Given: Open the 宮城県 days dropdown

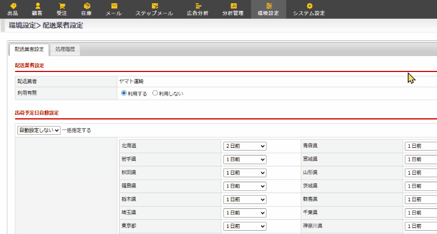Looking at the screenshot, I should tap(421, 159).
